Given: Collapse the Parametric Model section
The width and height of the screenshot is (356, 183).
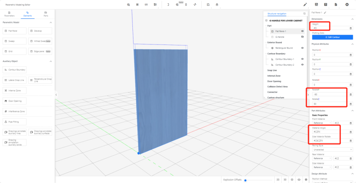Looking at the screenshot, I should [x=50, y=22].
